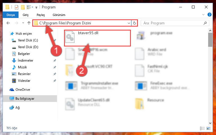Open recent locations dropdown arrow
The height and width of the screenshot is (135, 216).
tap(23, 23)
